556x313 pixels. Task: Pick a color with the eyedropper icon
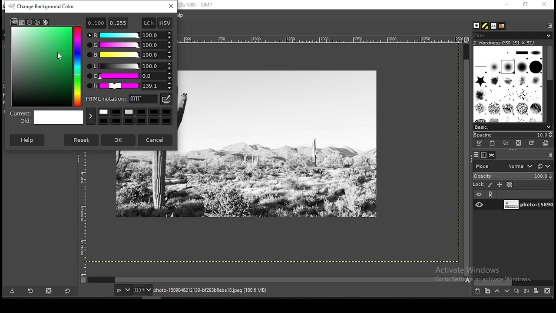point(166,100)
